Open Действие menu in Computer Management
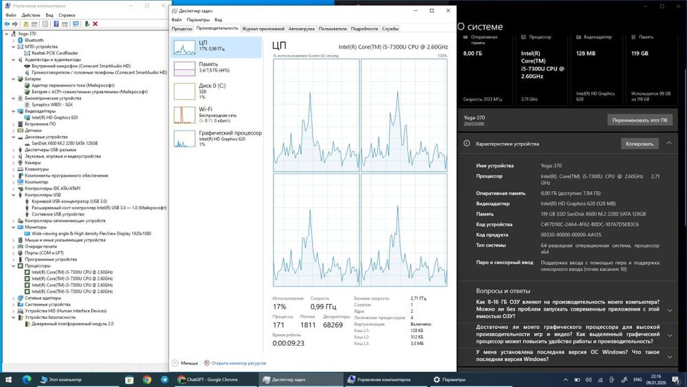Viewport: 687px width, 387px height. pyautogui.click(x=31, y=15)
